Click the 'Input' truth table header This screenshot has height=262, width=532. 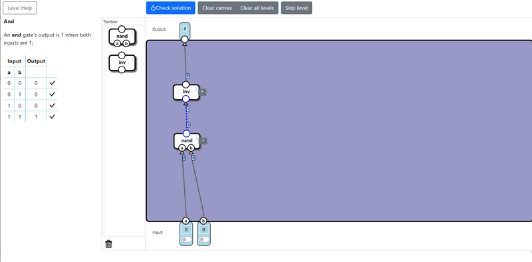(14, 61)
